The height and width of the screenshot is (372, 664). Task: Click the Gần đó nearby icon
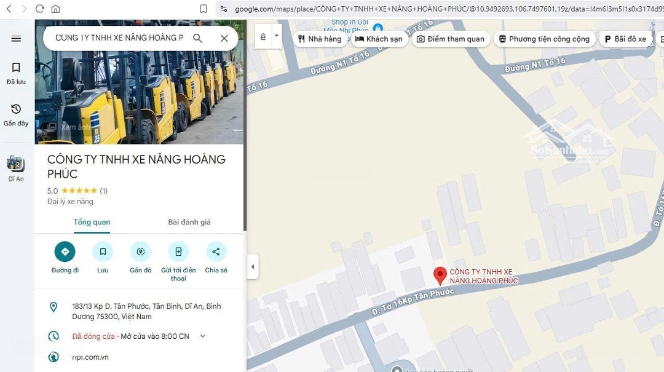tap(140, 251)
